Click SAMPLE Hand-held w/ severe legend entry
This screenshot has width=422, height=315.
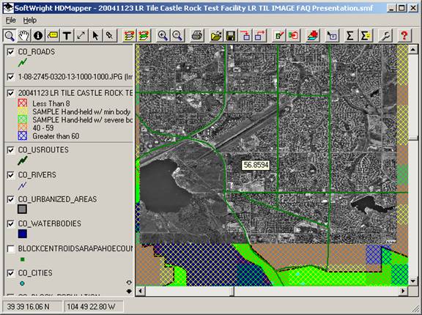tap(82, 119)
